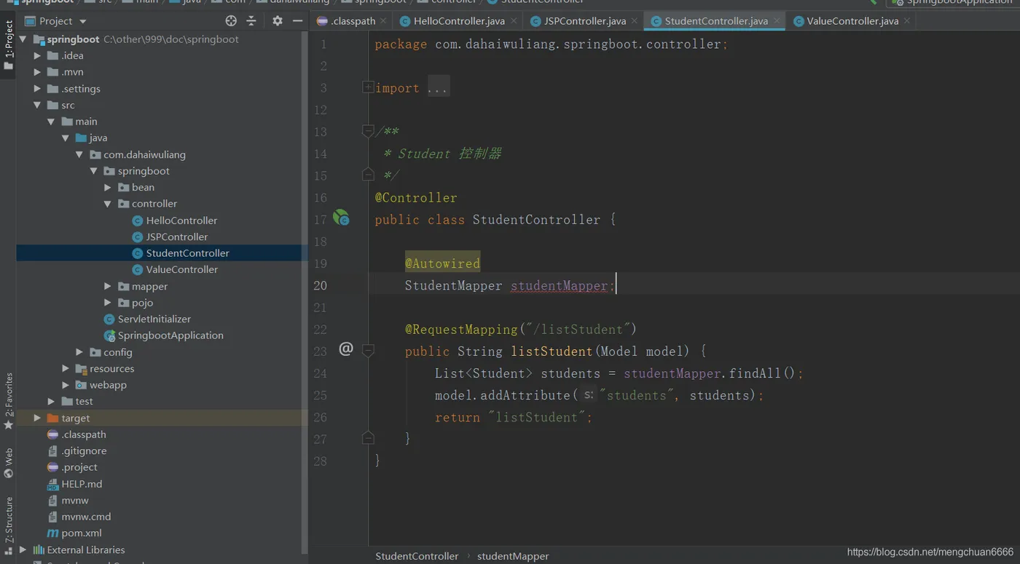1020x564 pixels.
Task: Click StudentController in the bottom breadcrumb
Action: (x=417, y=556)
